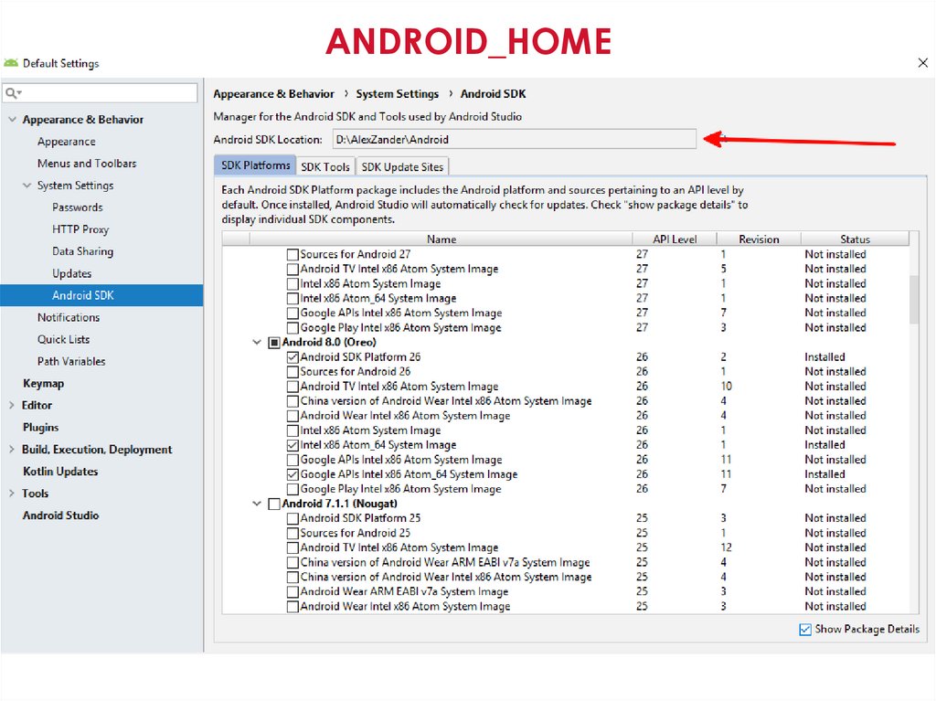Select HTTP Proxy settings
Screen dimensions: 936x701
point(80,229)
